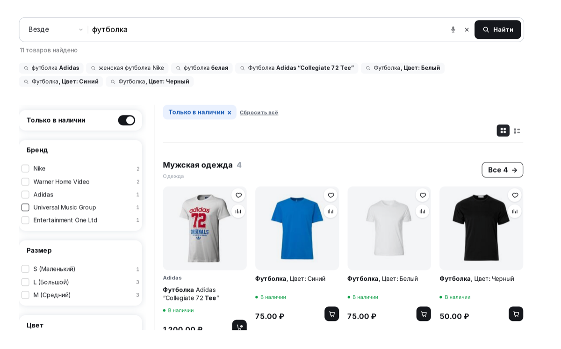The width and height of the screenshot is (561, 349).
Task: Switch to grid view layout icon
Action: 503,131
